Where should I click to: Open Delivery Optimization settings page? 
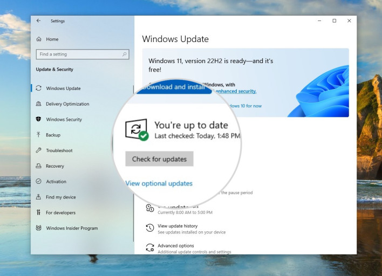tap(82, 103)
